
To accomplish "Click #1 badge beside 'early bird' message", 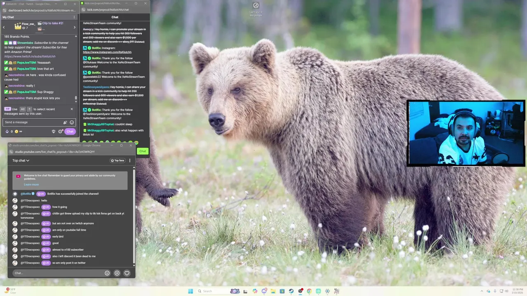I will (x=46, y=236).
